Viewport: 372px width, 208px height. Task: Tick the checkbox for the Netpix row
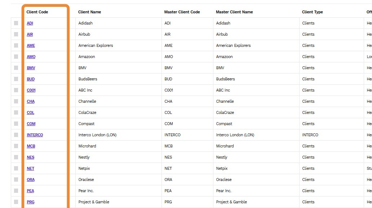(x=16, y=168)
